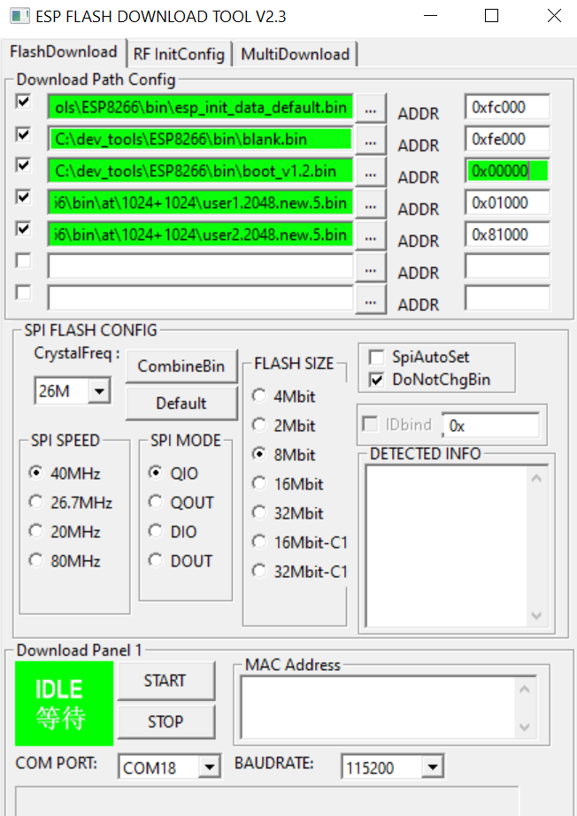Choose 16Mbit-C1 flash size
The image size is (577, 816).
click(x=300, y=542)
